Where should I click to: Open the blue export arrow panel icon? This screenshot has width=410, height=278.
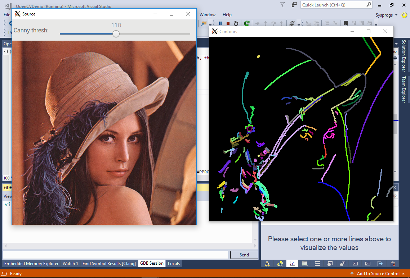tap(380, 264)
